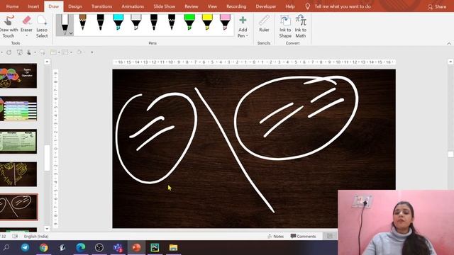
Task: Collapse the ribbon with the chevron
Action: tap(449, 43)
